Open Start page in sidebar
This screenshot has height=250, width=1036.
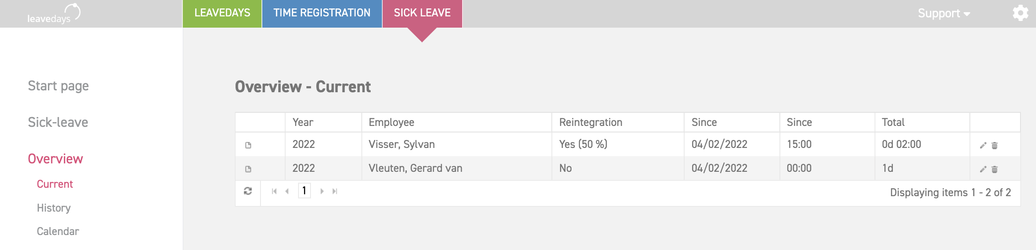tap(58, 86)
